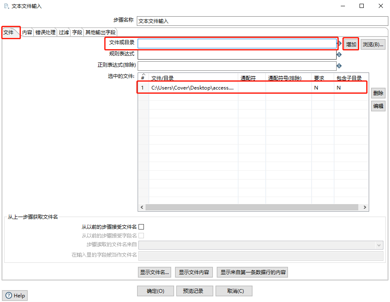Click variable icon beside 正则表达式(排除) field

[x=339, y=66]
